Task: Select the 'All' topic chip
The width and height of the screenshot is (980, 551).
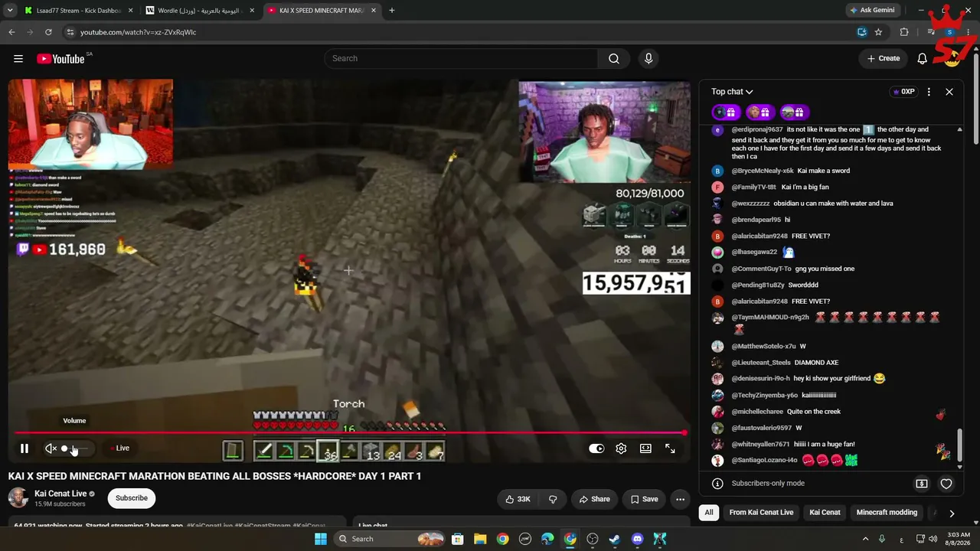Action: click(709, 513)
